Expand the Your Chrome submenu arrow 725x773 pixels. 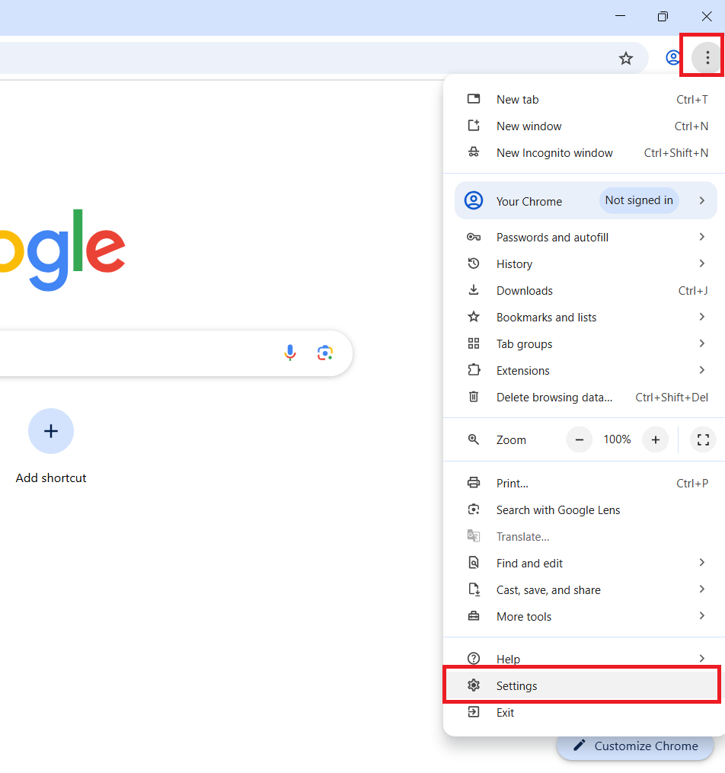702,200
